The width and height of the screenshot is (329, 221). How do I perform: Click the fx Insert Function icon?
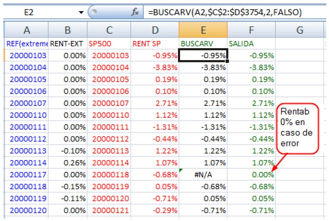pos(135,12)
